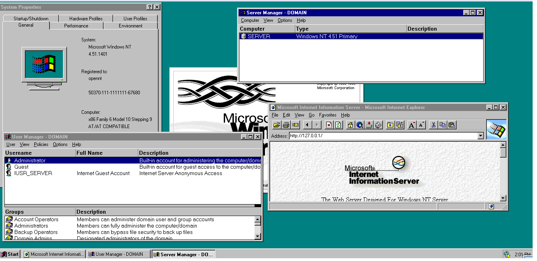Screen dimensions: 537x261
Task: Click the Start button on the taskbar
Action: [10, 254]
